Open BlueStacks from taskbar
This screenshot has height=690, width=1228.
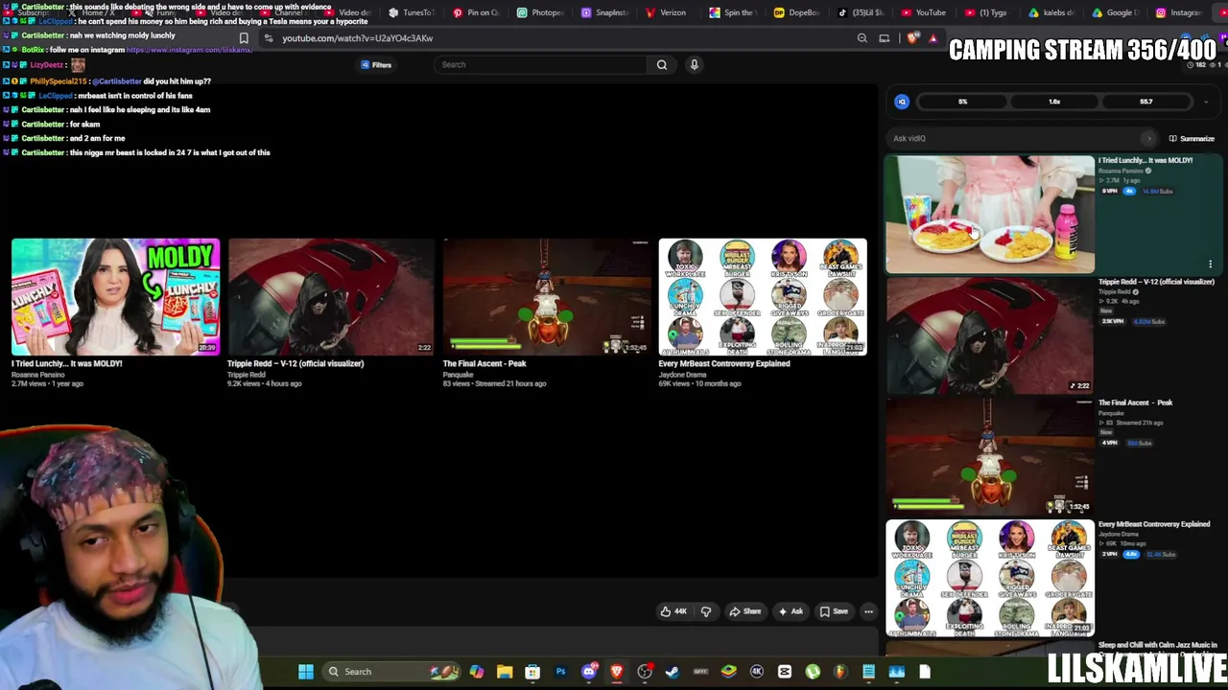tap(729, 672)
